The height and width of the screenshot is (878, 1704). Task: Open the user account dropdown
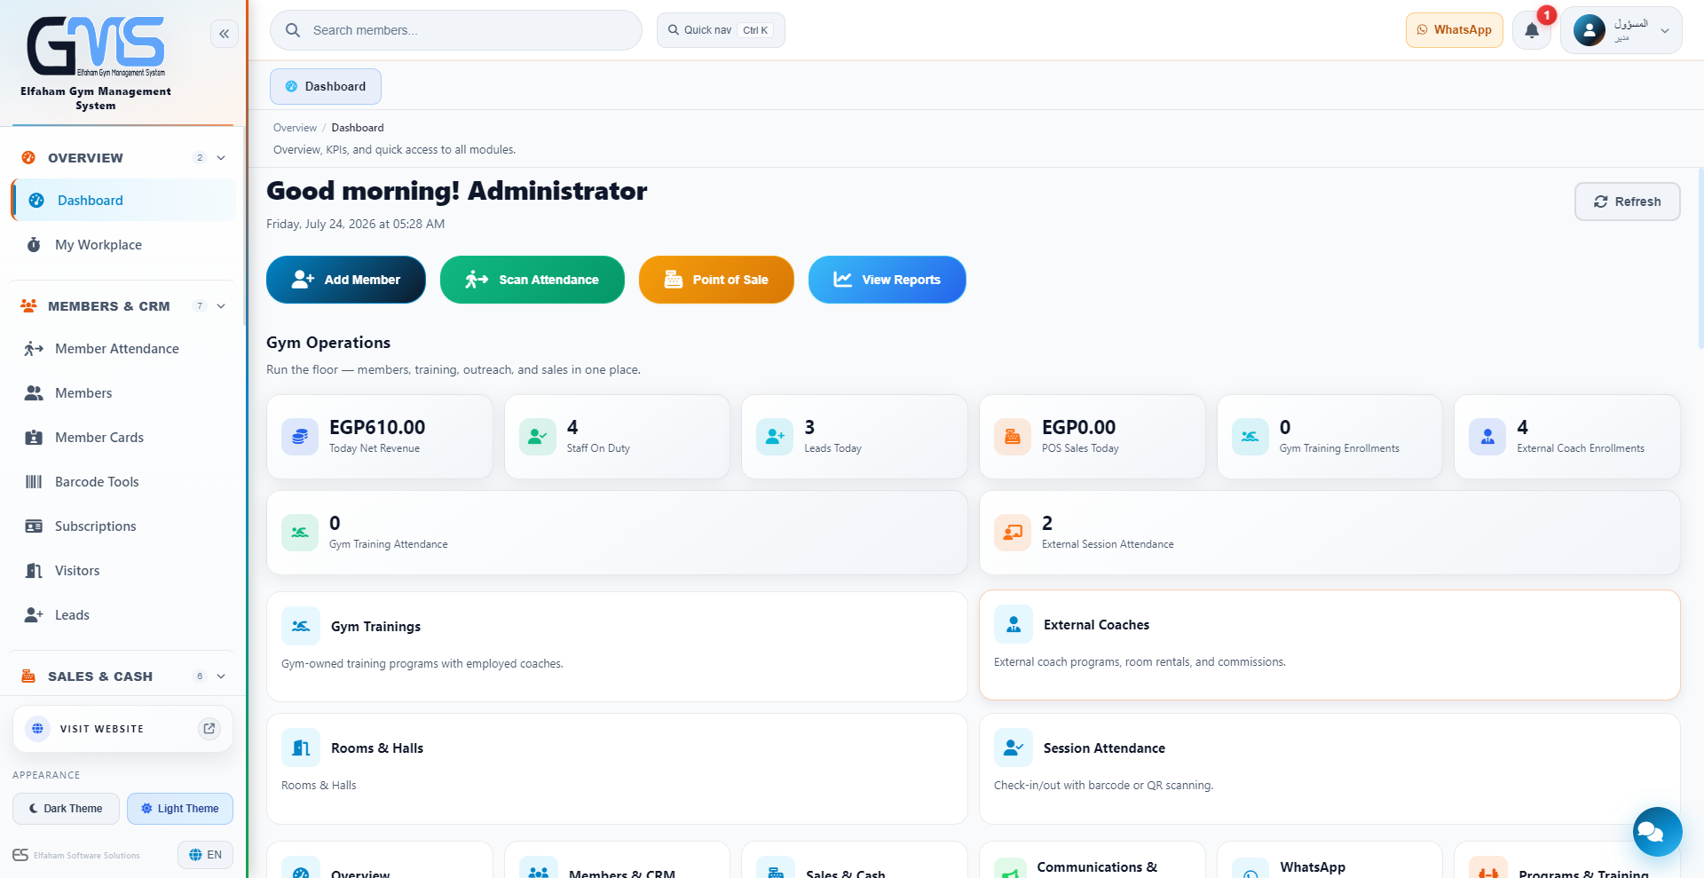[x=1621, y=30]
